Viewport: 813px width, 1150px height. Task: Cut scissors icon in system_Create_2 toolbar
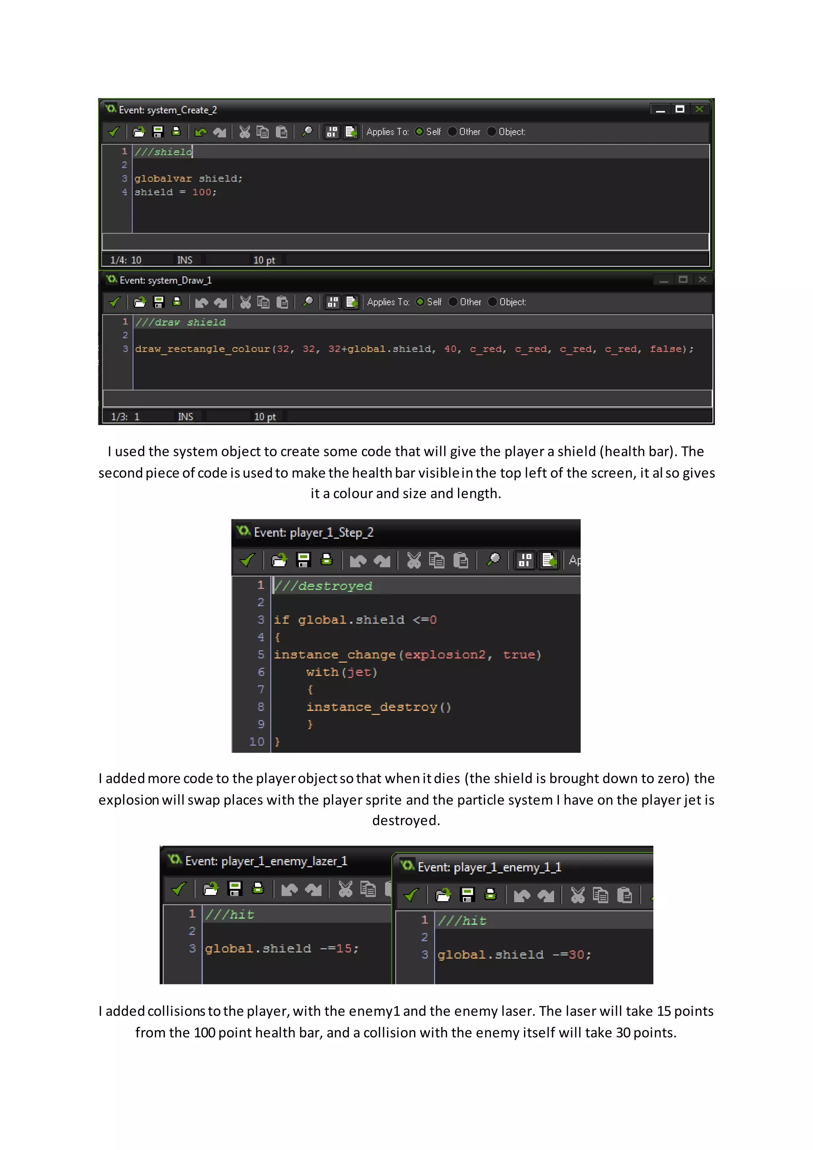(x=244, y=132)
